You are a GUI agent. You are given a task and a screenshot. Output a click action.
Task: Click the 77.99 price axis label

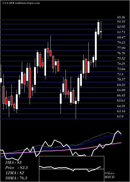(121, 48)
